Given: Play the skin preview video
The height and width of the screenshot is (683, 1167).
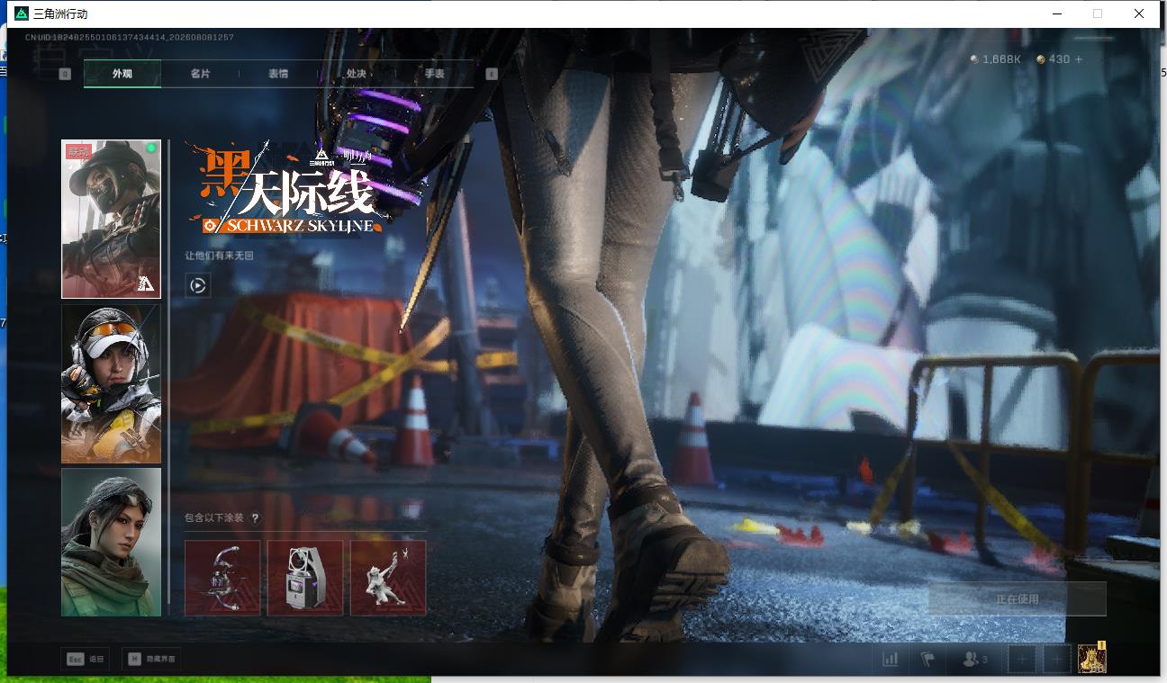Looking at the screenshot, I should 198,286.
